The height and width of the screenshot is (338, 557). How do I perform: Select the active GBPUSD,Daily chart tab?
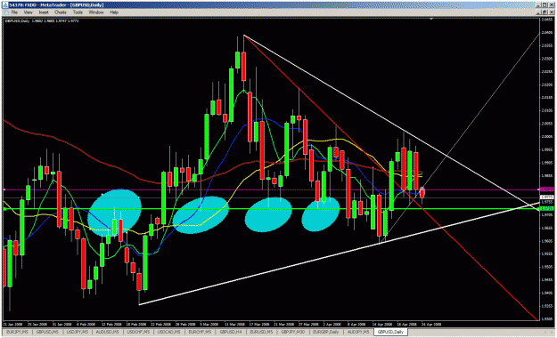point(390,332)
